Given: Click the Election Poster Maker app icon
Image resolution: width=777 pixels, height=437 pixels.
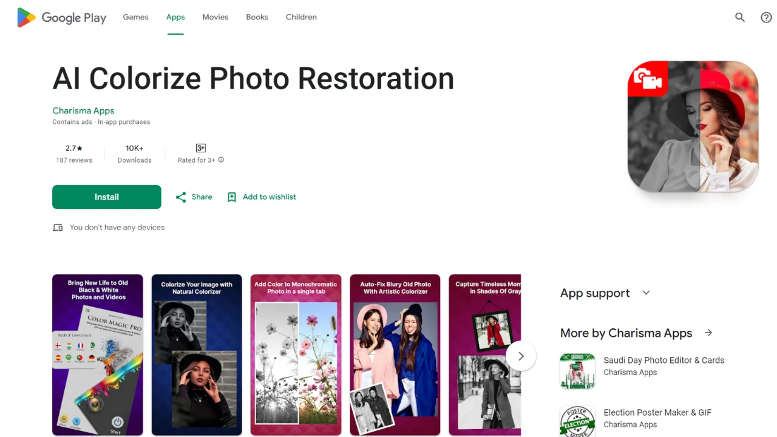Looking at the screenshot, I should coord(577,421).
